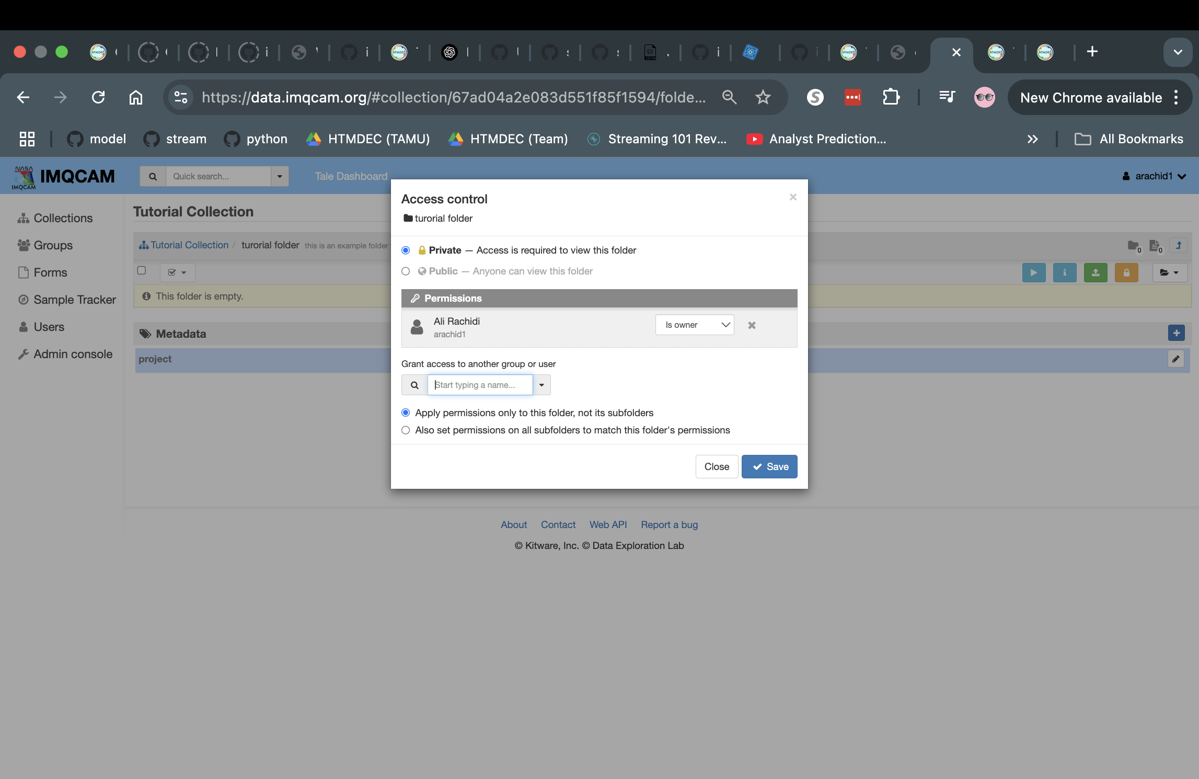This screenshot has width=1199, height=779.
Task: Open the folder actions dropdown
Action: point(1170,272)
